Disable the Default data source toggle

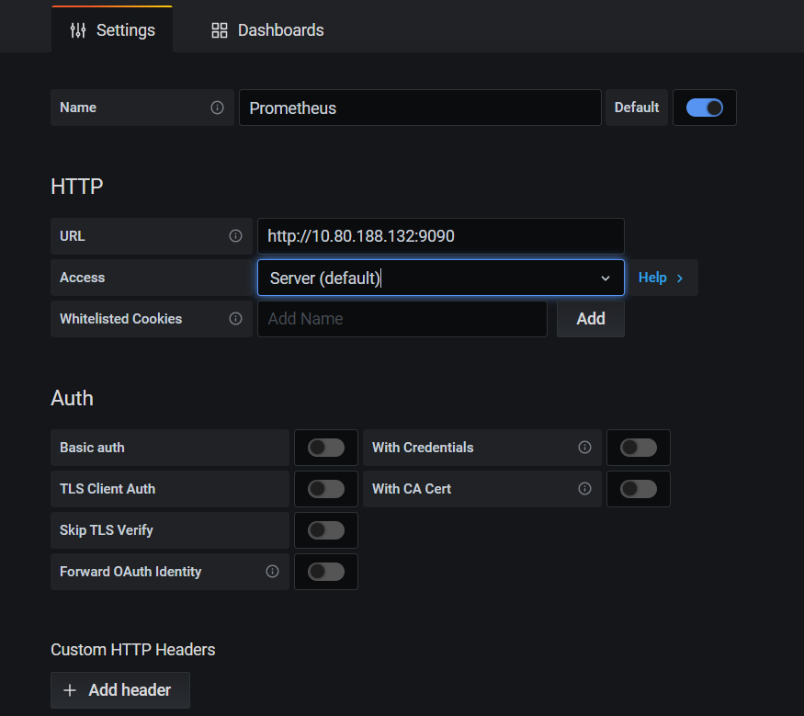(x=705, y=108)
